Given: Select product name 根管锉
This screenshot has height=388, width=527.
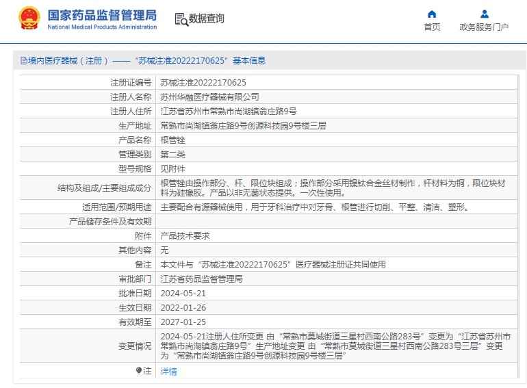Looking at the screenshot, I should point(172,140).
